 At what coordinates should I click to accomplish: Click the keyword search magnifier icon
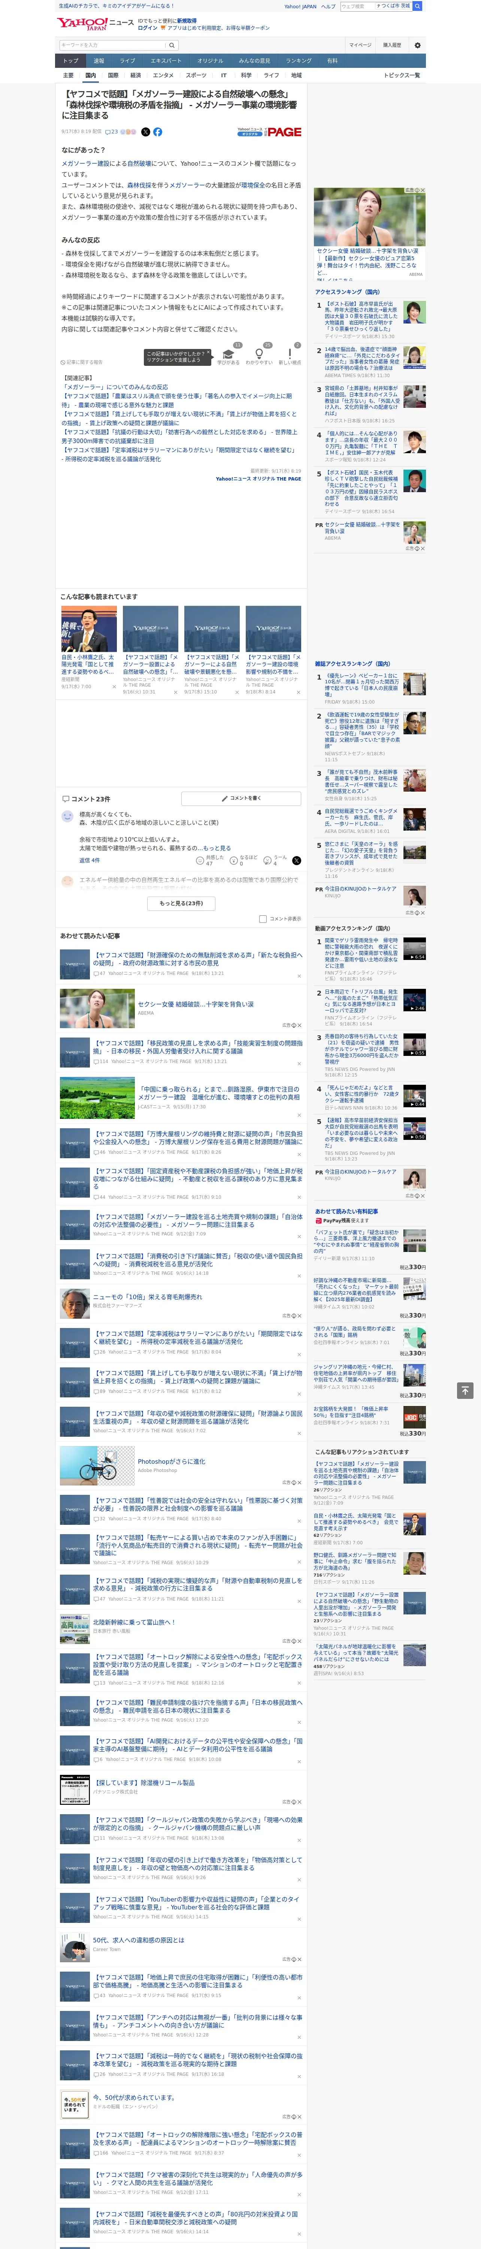[172, 45]
